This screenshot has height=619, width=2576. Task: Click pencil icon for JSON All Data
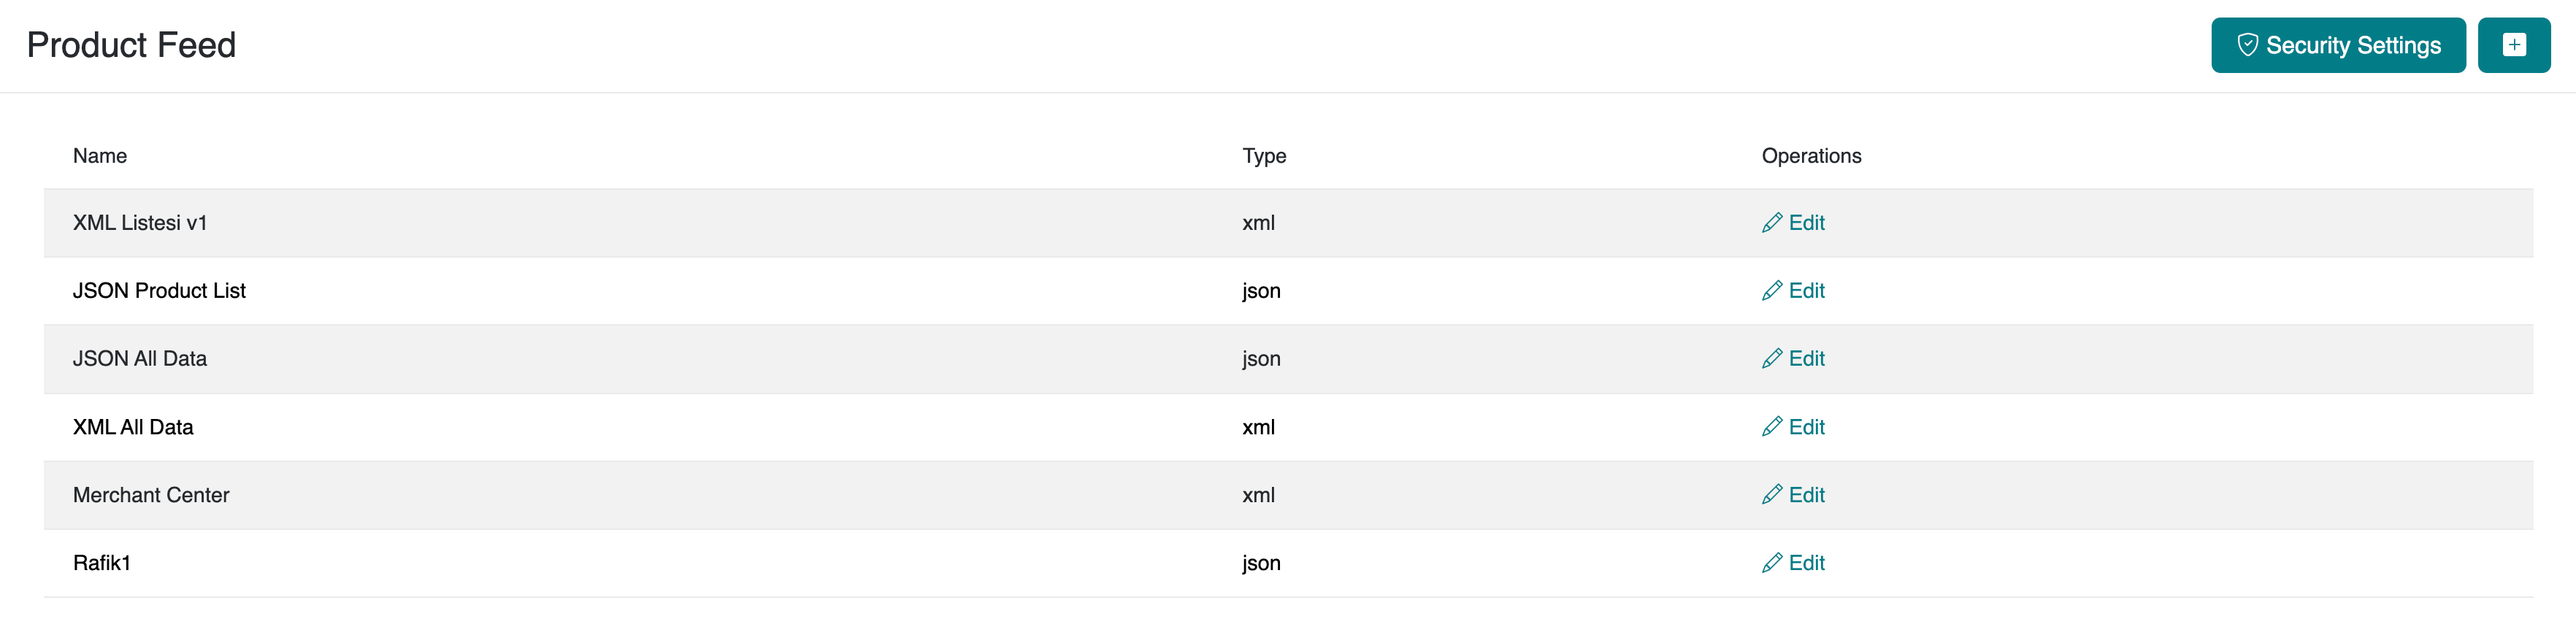tap(1771, 359)
